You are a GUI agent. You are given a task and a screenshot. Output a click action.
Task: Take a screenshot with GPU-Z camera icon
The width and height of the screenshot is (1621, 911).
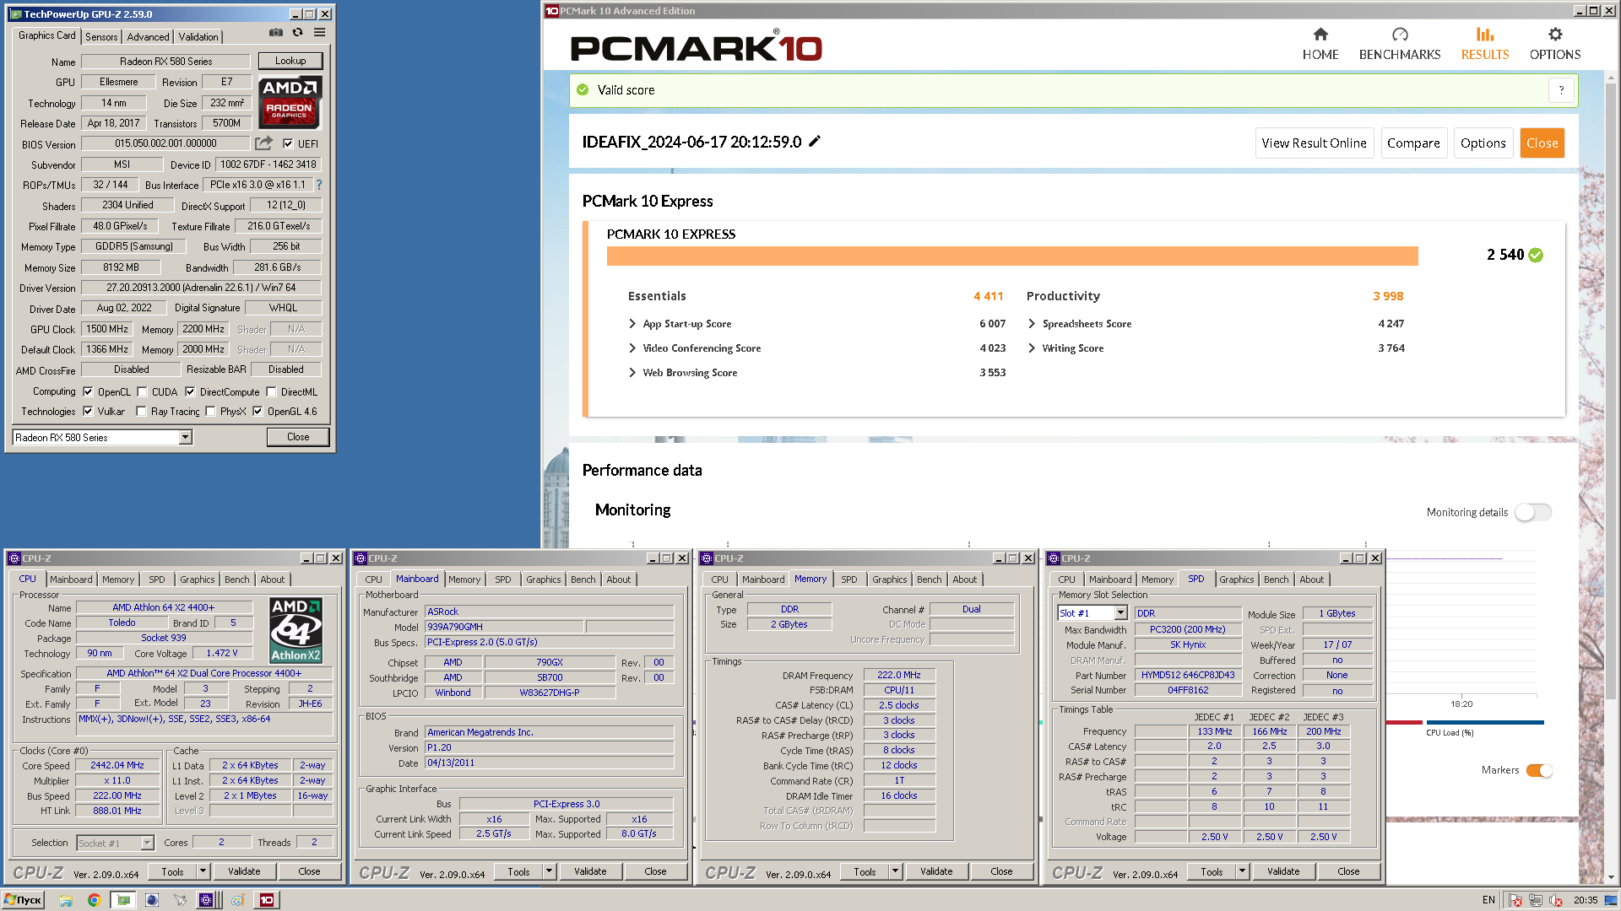[x=276, y=33]
